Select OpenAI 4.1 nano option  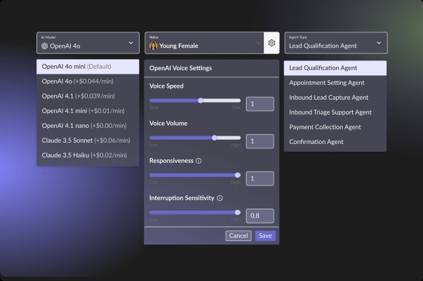88,126
